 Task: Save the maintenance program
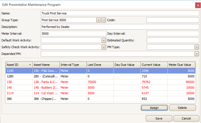pos(159,118)
